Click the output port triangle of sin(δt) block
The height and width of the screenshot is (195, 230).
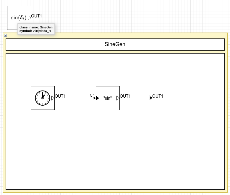(29, 18)
